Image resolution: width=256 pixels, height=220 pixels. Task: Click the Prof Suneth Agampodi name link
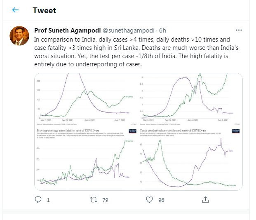(x=67, y=31)
